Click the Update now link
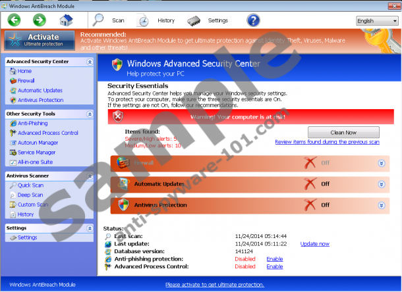Image resolution: width=402 pixels, height=292 pixels. [x=314, y=243]
